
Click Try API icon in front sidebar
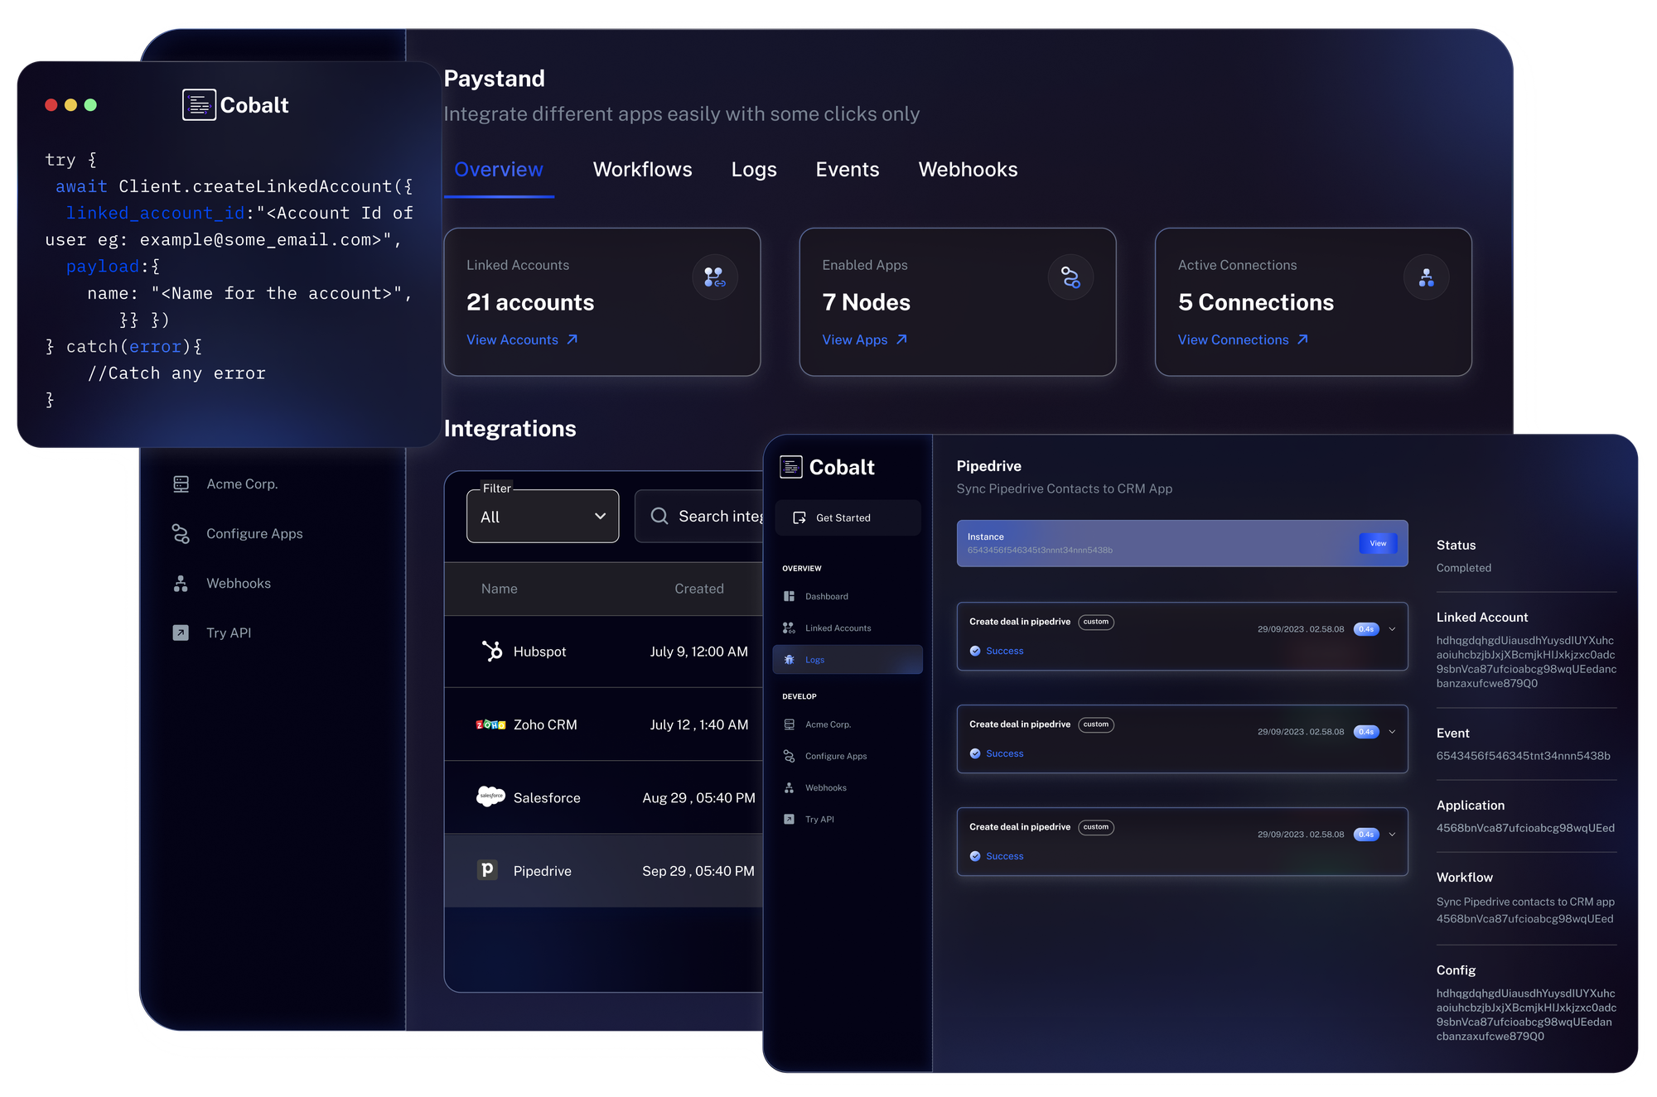[789, 819]
